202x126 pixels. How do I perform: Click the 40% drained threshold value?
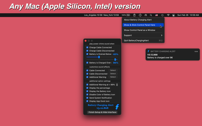pyautogui.click(x=116, y=54)
